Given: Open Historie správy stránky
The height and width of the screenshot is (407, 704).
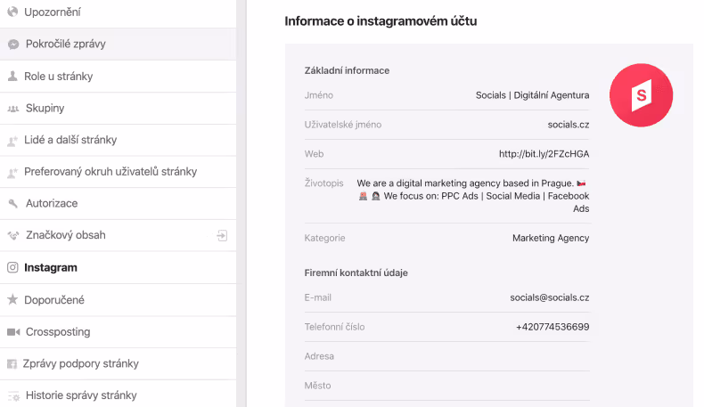Looking at the screenshot, I should (119, 395).
